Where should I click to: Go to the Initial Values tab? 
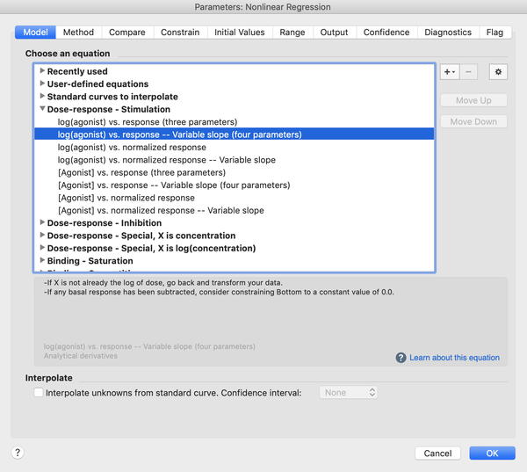click(x=239, y=33)
